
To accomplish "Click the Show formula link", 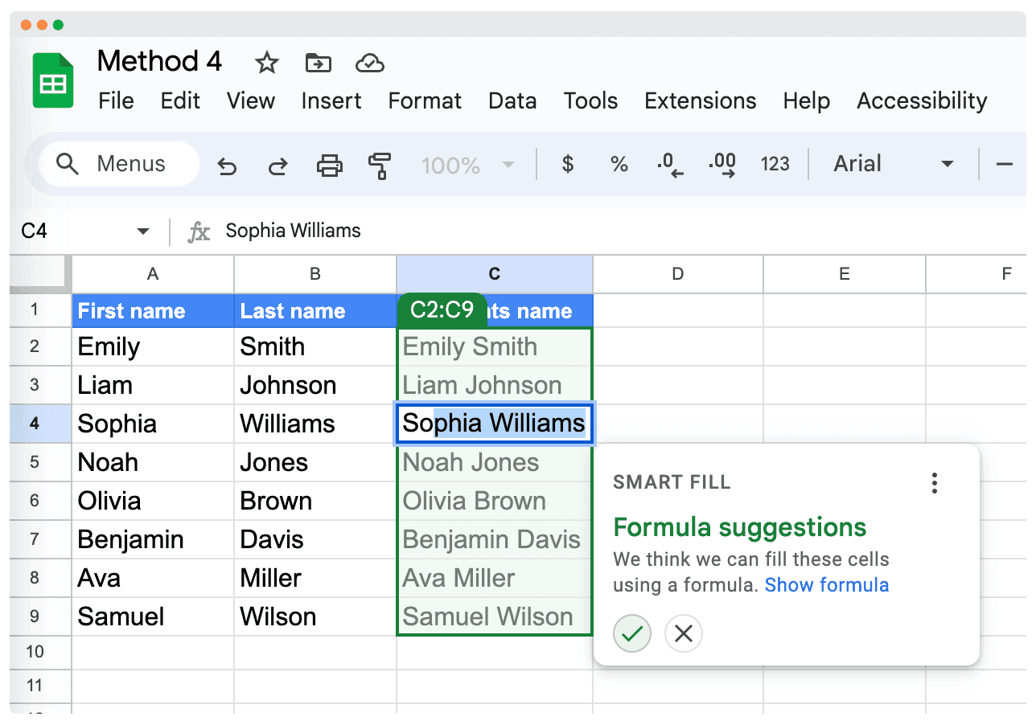I will [826, 585].
